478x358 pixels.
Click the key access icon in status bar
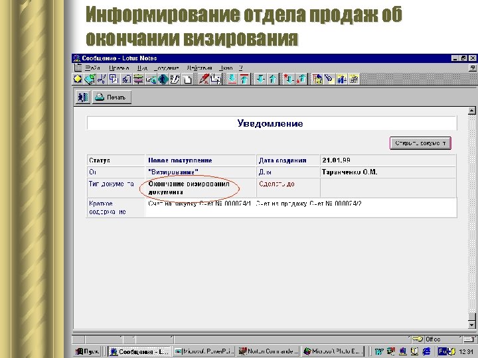tap(418, 339)
